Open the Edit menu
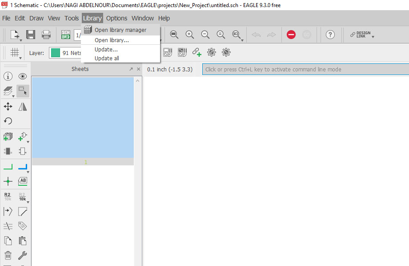This screenshot has height=266, width=409. [20, 18]
